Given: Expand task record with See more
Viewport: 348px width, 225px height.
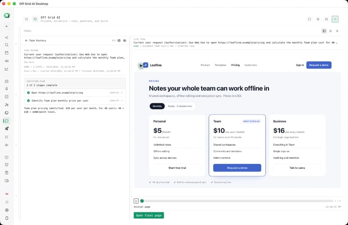Looking at the screenshot, I should coord(29,62).
